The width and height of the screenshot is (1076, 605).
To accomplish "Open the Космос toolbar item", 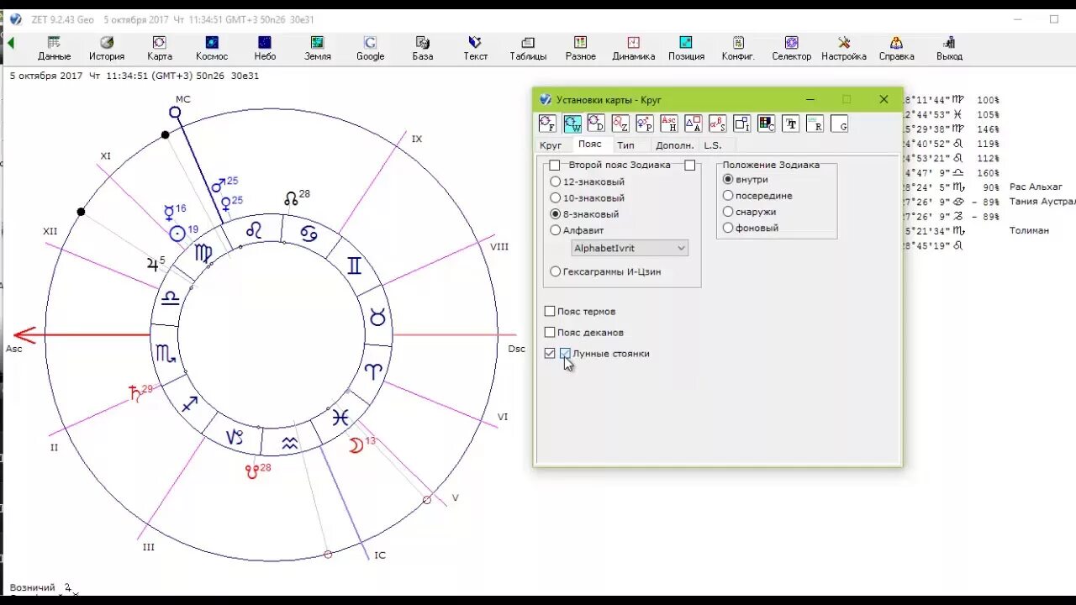I will pyautogui.click(x=212, y=48).
